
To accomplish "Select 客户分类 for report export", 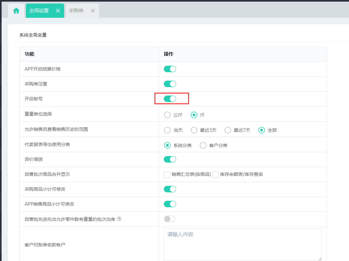I will (x=203, y=145).
